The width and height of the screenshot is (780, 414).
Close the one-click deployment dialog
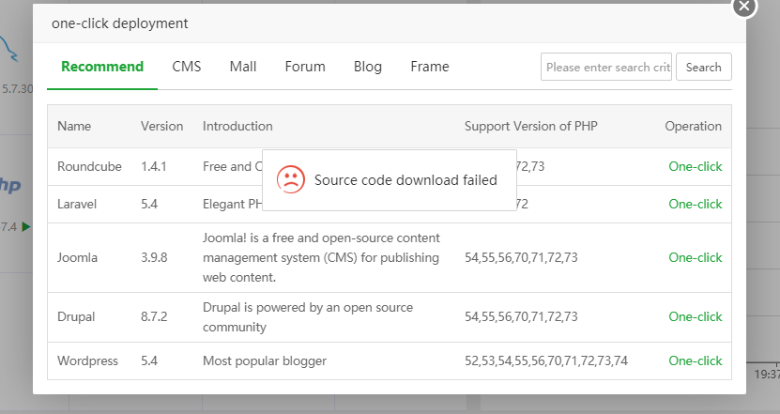[x=744, y=6]
